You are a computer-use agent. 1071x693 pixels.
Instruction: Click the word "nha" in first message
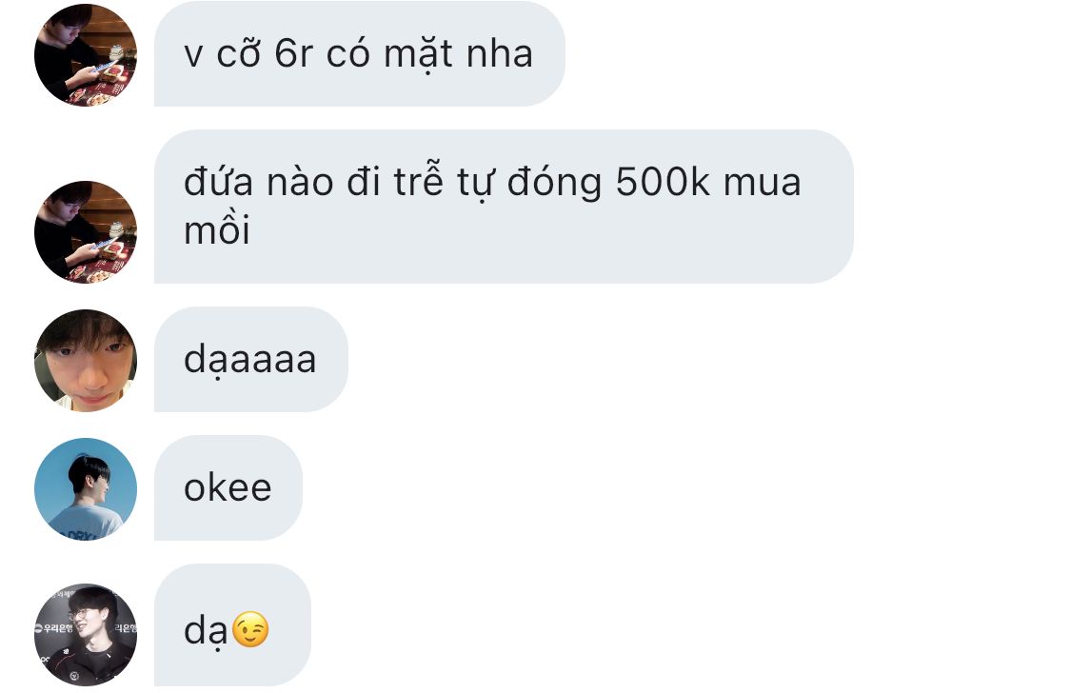point(499,54)
